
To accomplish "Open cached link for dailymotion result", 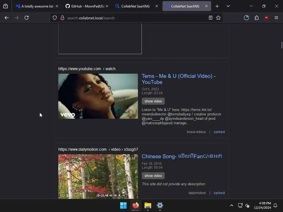I will (219, 193).
